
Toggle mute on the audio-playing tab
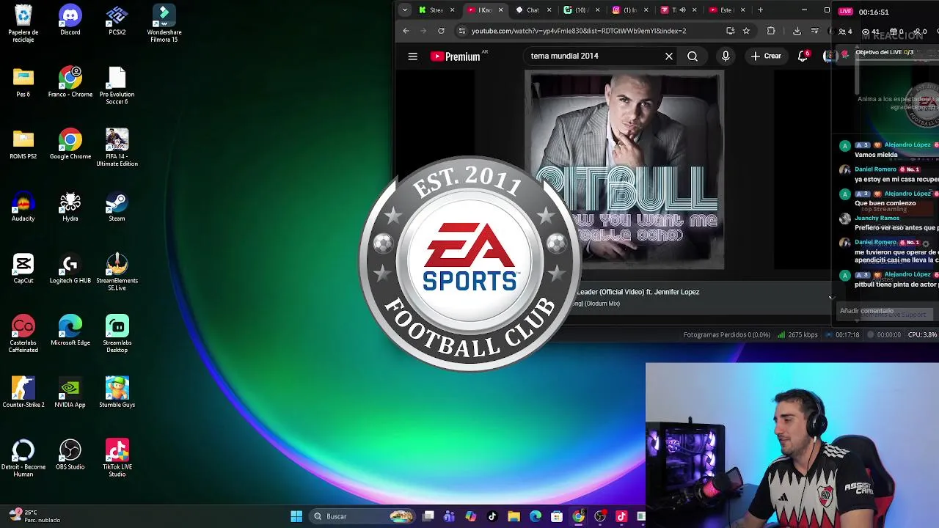[x=683, y=10]
